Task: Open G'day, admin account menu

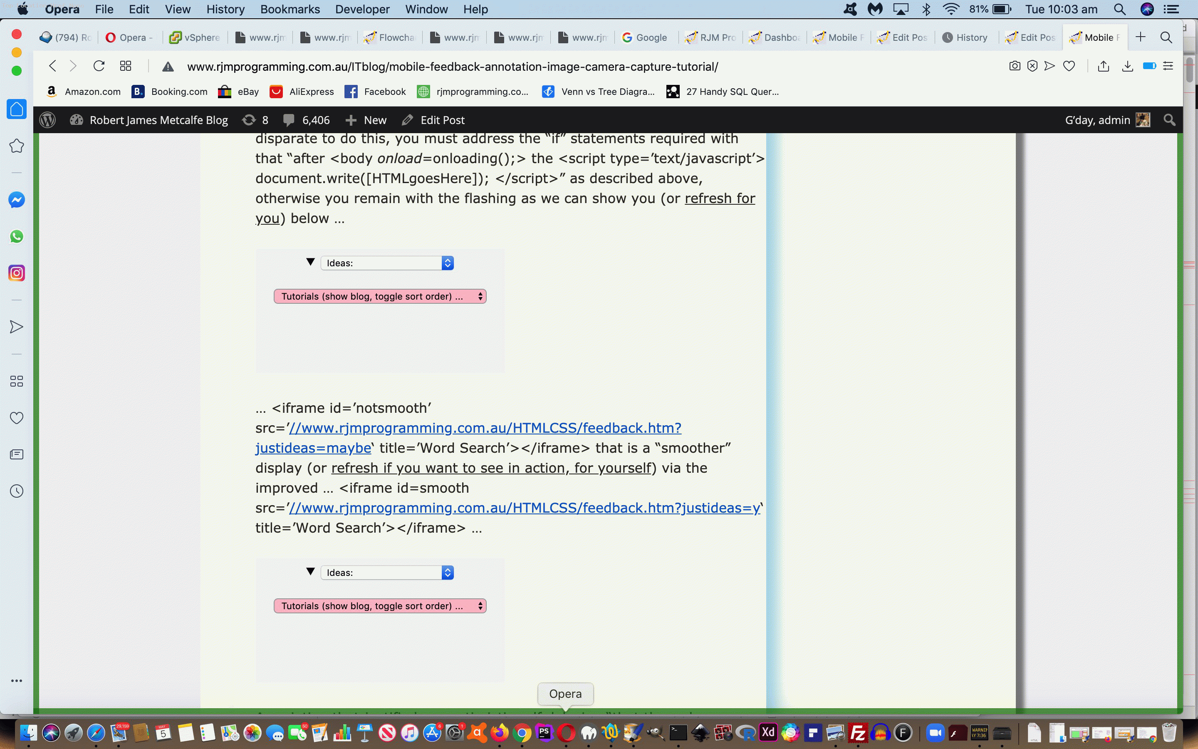Action: (1107, 120)
